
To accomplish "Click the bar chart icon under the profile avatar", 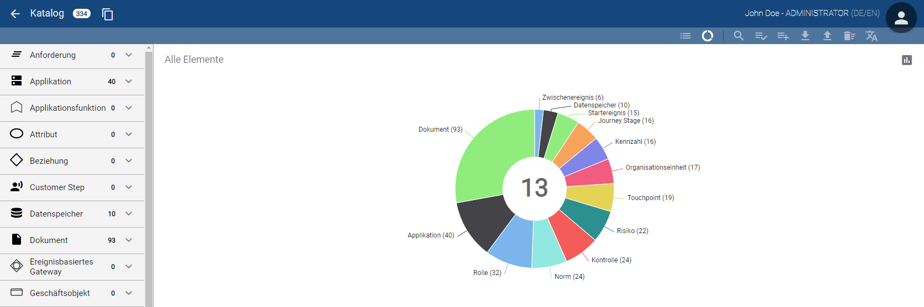I will (x=907, y=60).
